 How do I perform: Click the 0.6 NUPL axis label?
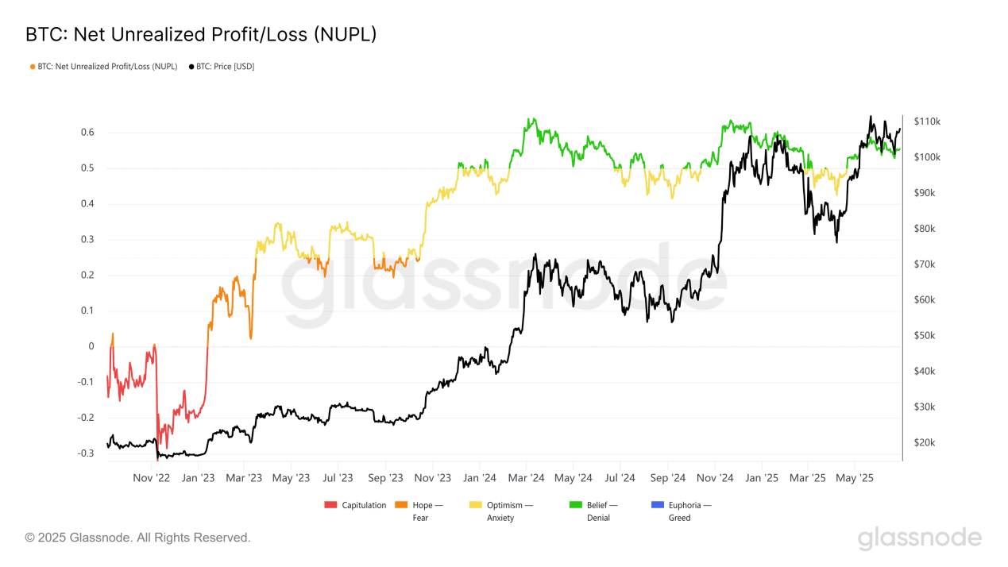tap(87, 133)
